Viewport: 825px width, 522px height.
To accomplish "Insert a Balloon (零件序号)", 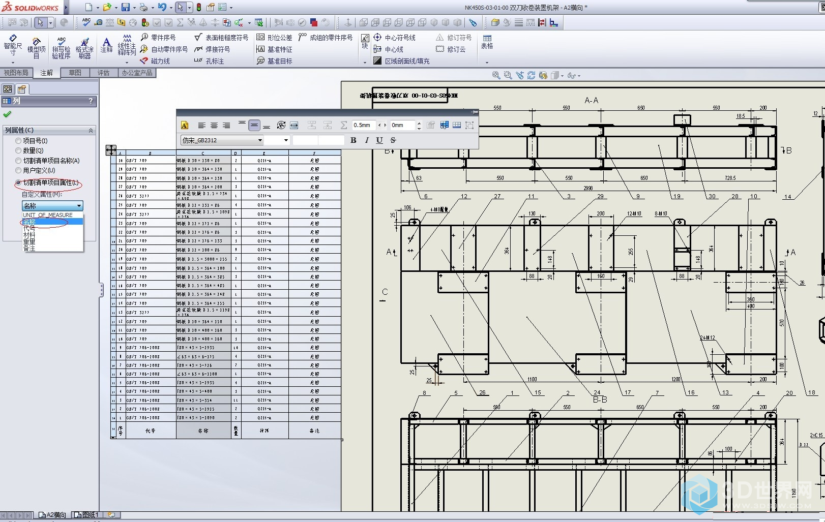I will [158, 38].
